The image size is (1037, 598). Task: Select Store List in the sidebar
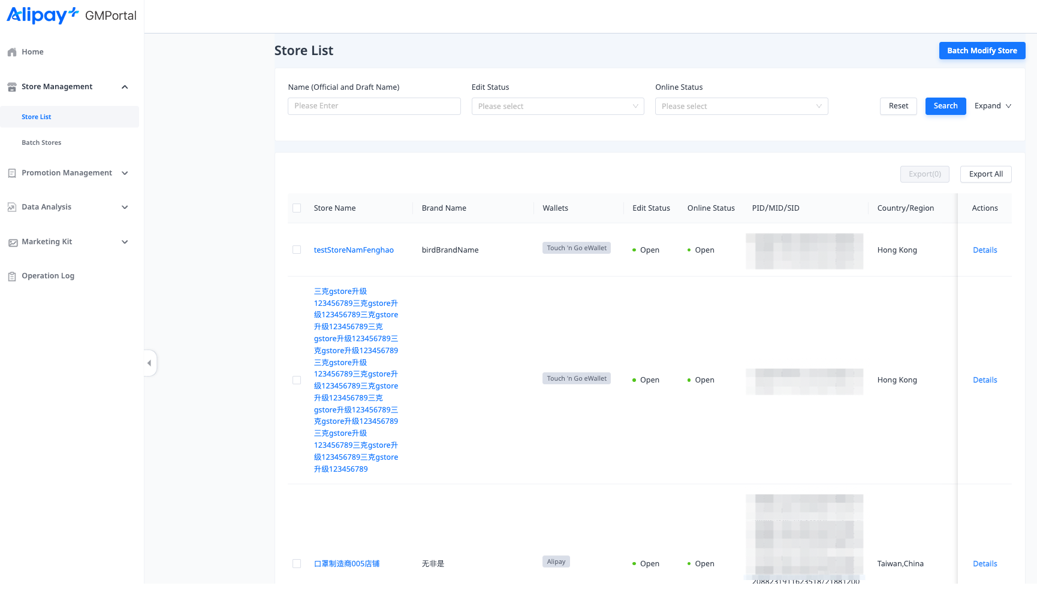click(x=37, y=117)
